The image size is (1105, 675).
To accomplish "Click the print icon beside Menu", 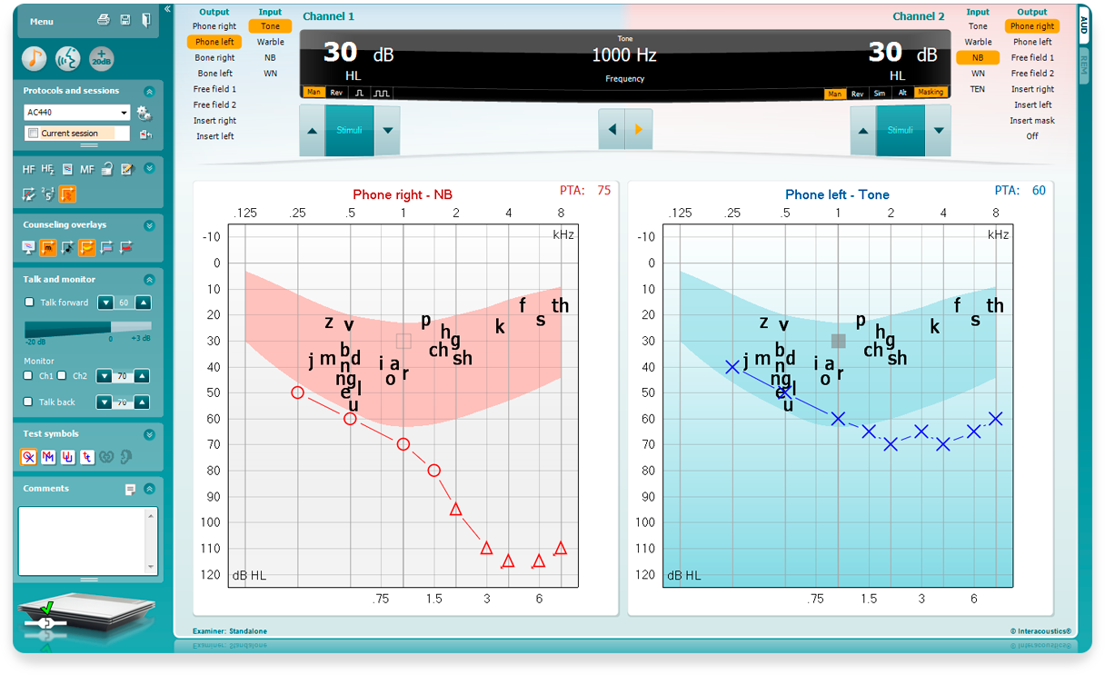I will tap(104, 20).
